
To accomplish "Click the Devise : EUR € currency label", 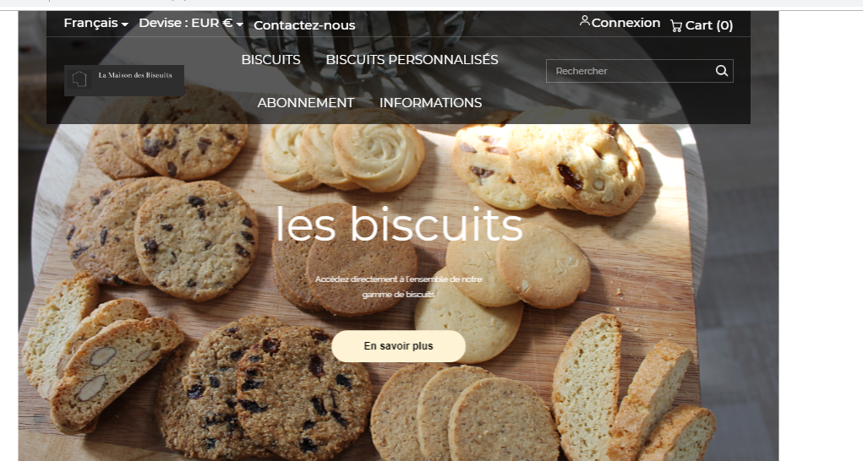I will pos(185,23).
